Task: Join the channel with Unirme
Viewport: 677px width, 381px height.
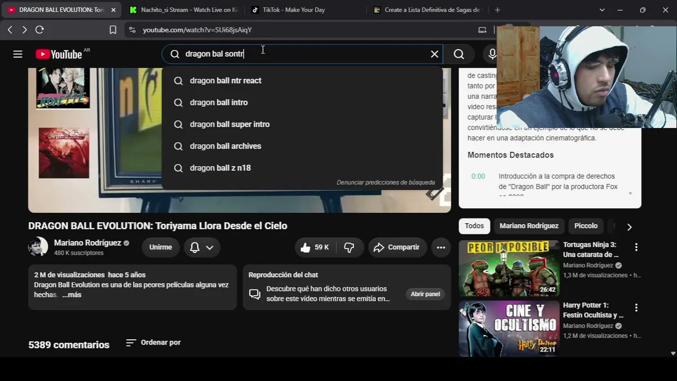Action: tap(161, 247)
